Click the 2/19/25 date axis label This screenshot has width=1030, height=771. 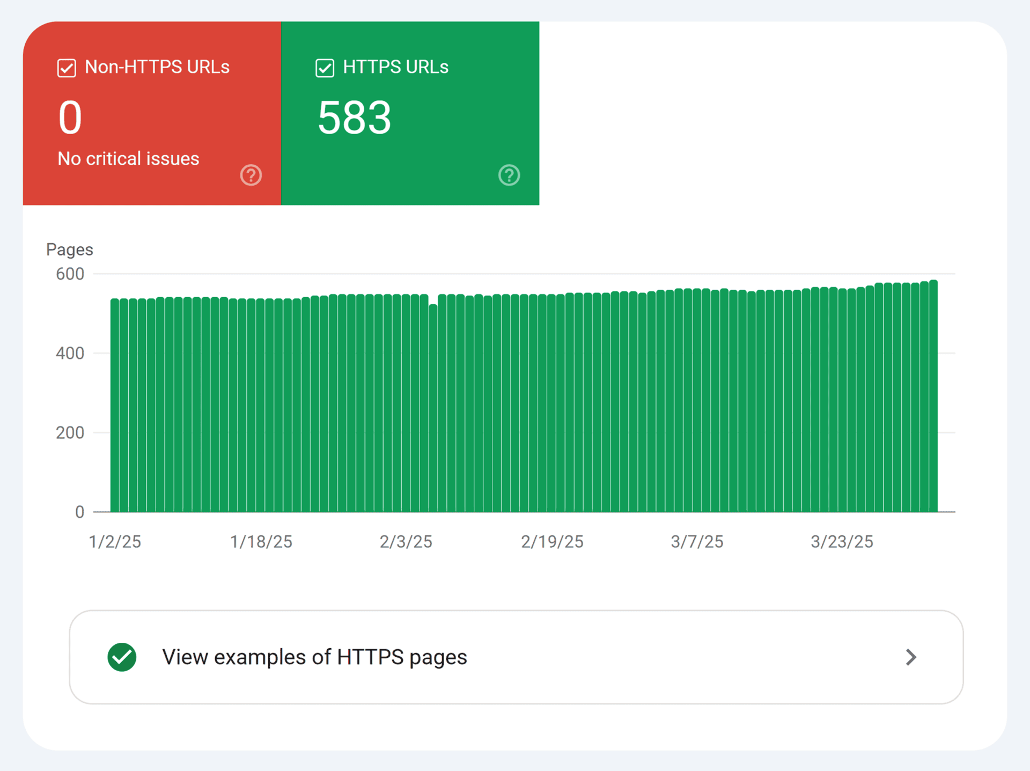pos(552,541)
